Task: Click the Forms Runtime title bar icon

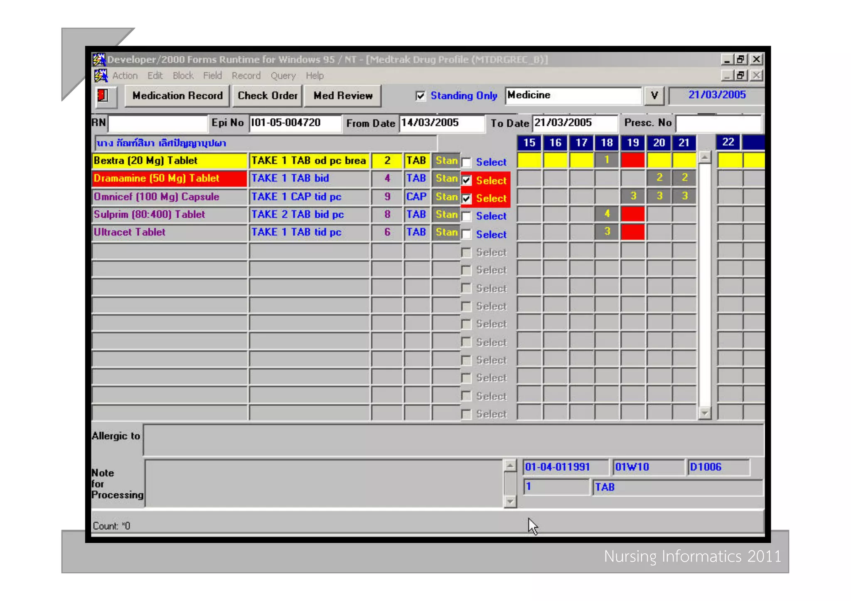Action: (99, 59)
